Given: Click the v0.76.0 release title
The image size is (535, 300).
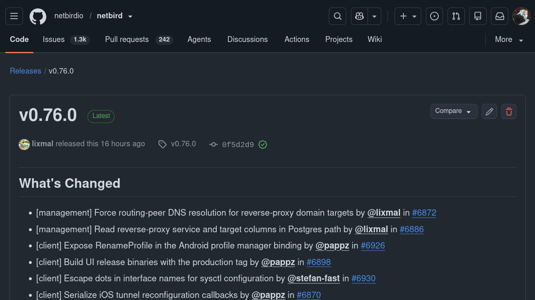Looking at the screenshot, I should tap(48, 115).
